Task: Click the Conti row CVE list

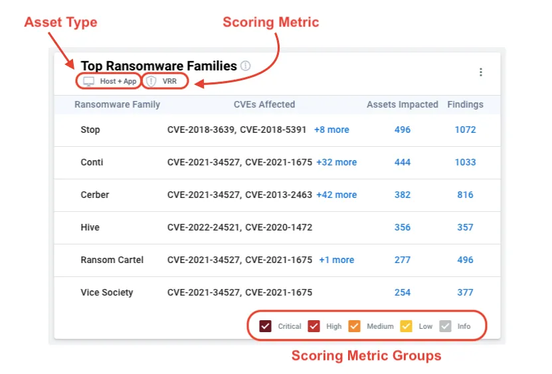Action: tap(239, 162)
